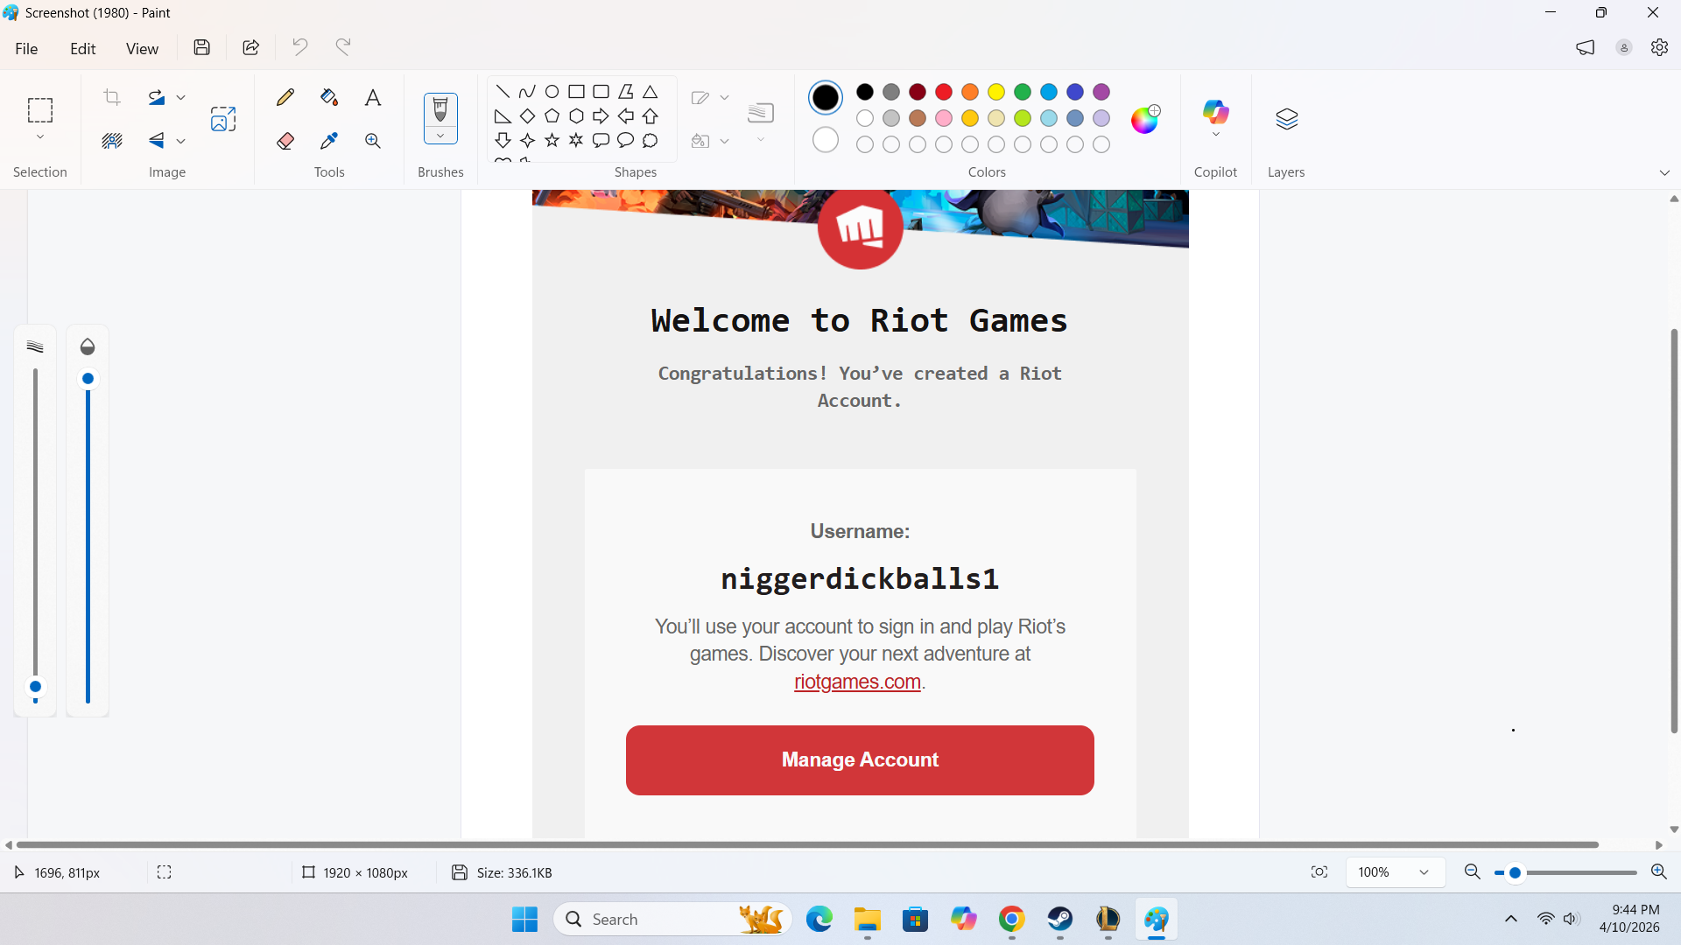The width and height of the screenshot is (1681, 945).
Task: Select the Text tool
Action: point(373,97)
